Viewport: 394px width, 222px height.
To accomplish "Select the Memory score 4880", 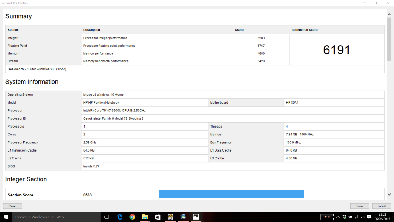I will coord(261,53).
